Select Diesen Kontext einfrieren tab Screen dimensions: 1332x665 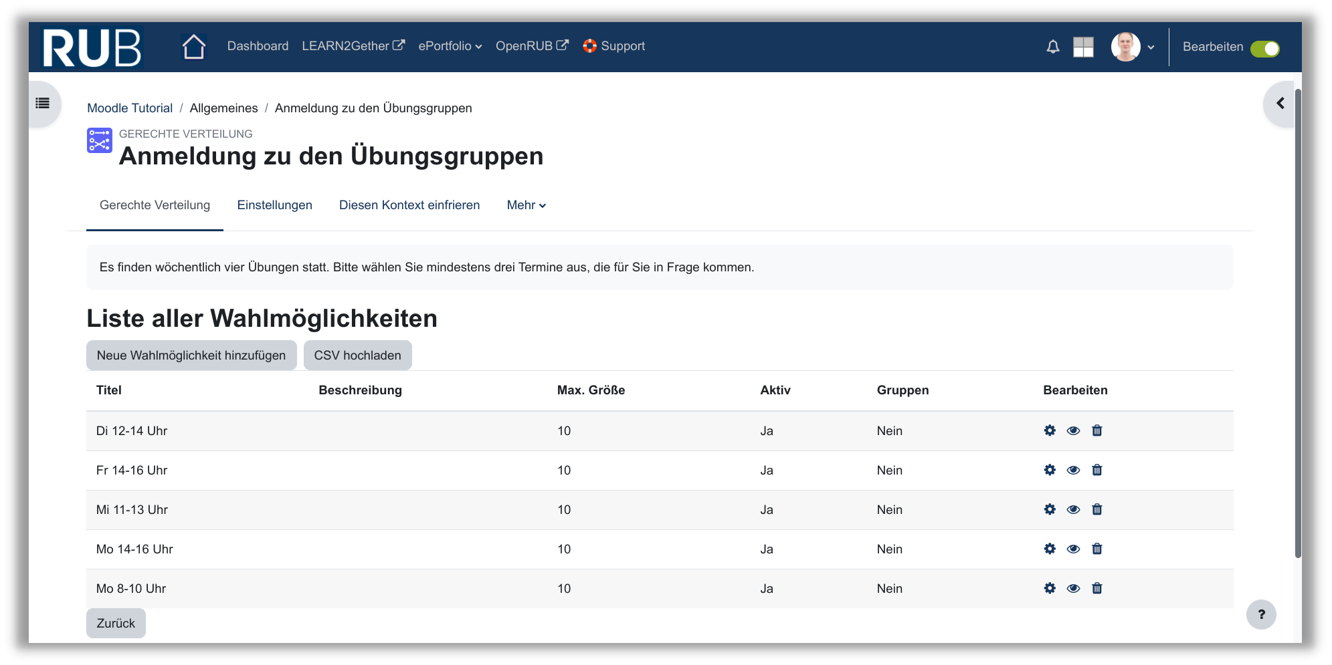coord(409,205)
